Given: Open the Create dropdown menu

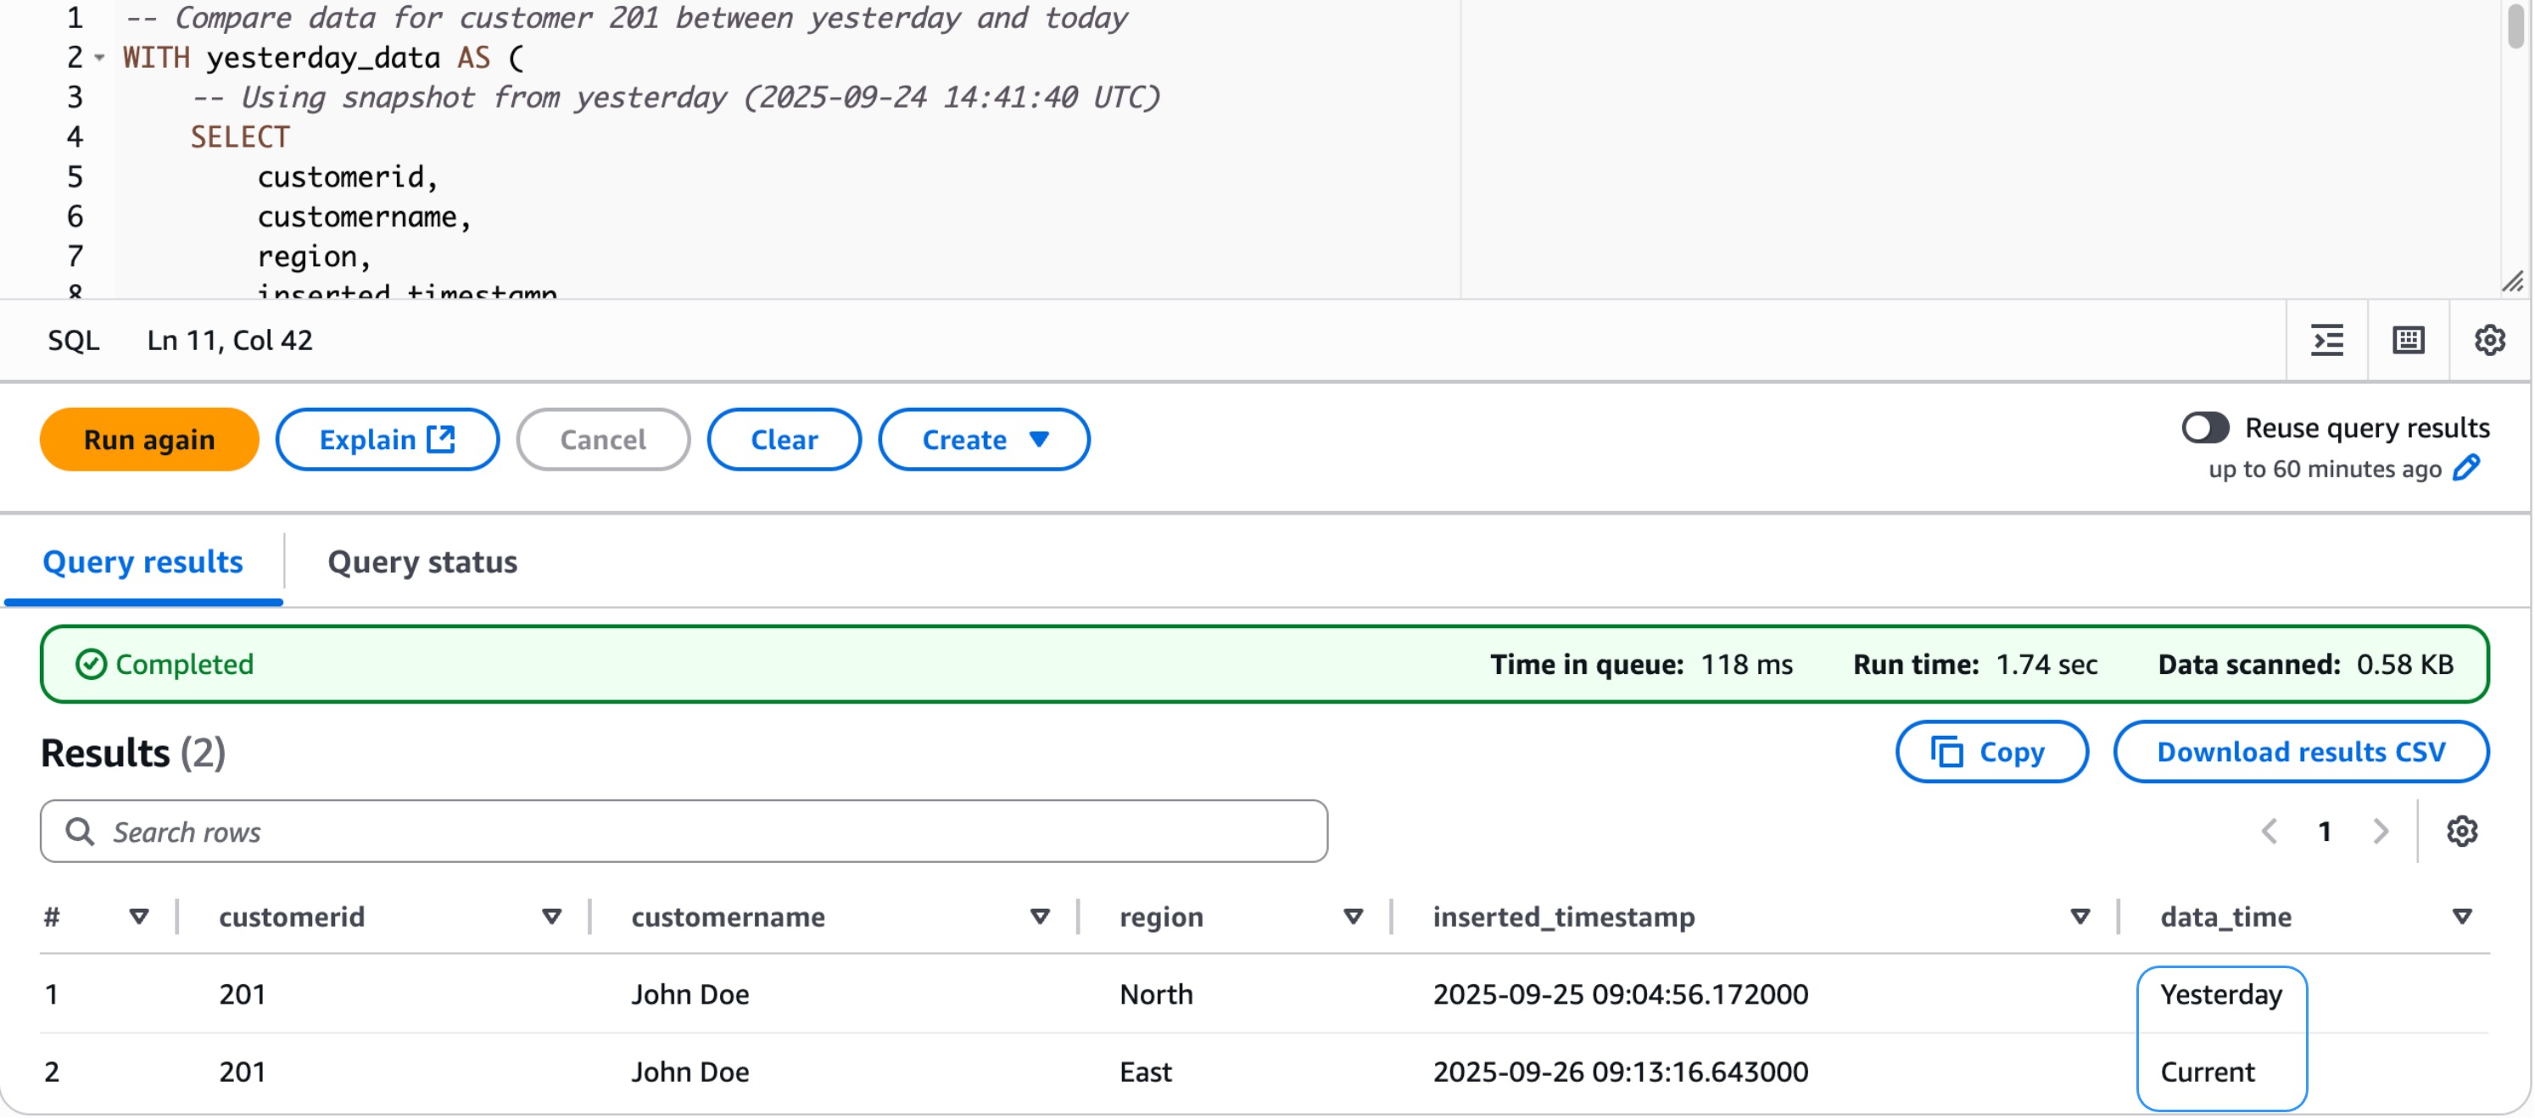Looking at the screenshot, I should click(x=983, y=439).
